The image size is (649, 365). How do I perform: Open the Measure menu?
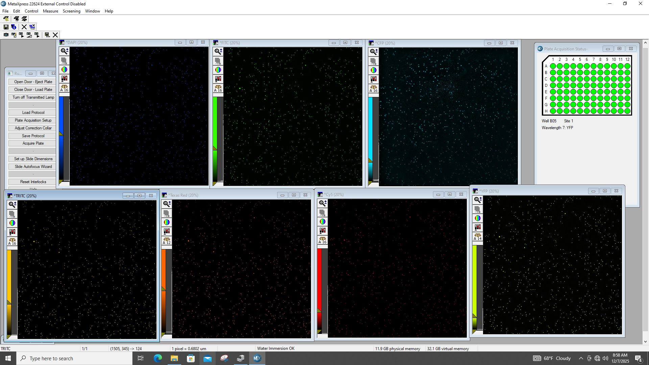[50, 11]
